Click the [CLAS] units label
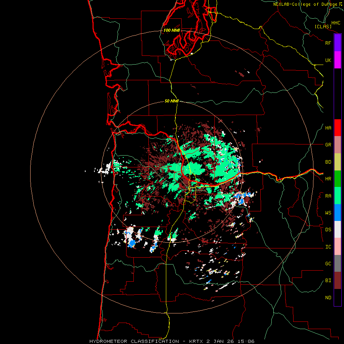Image resolution: width=344 pixels, height=344 pixels. click(x=323, y=27)
